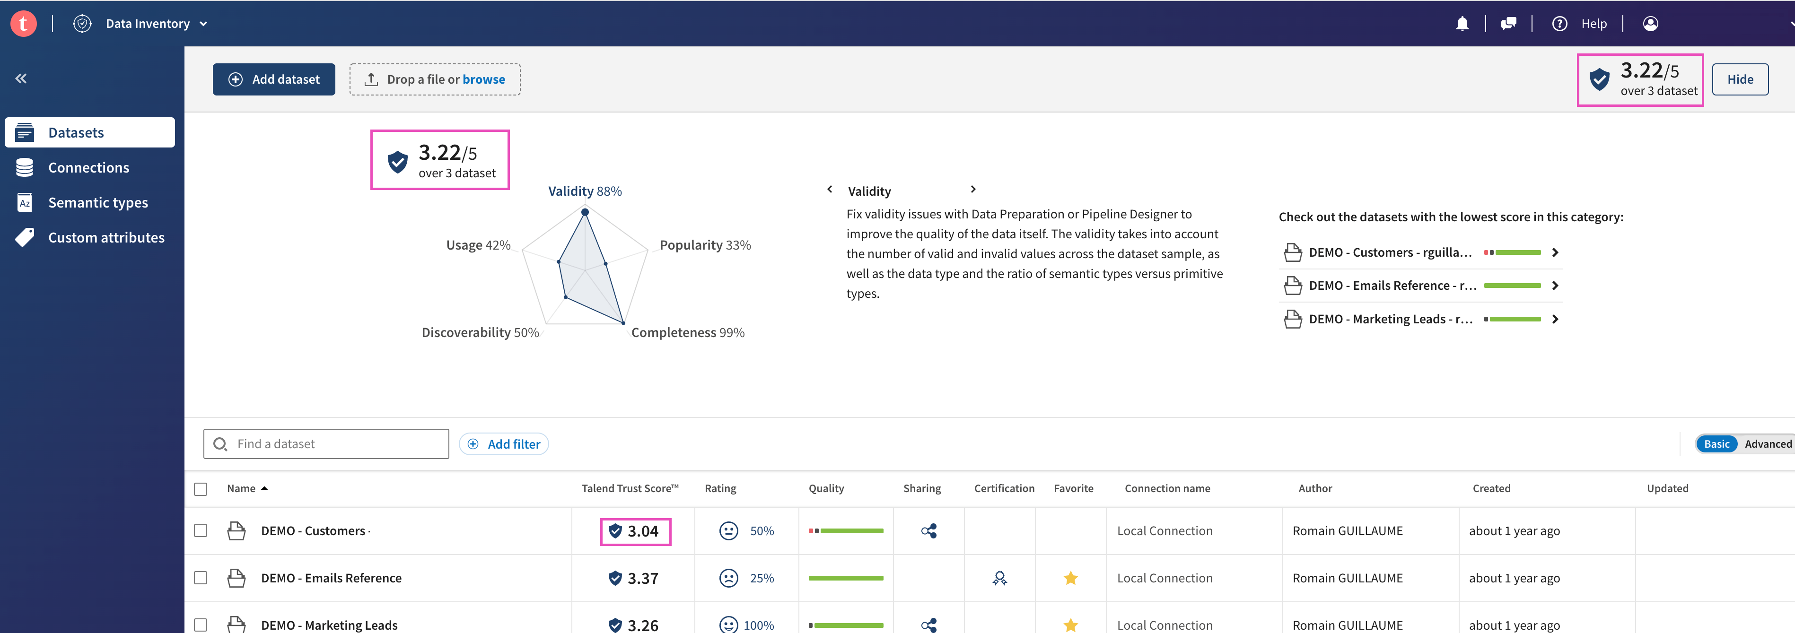The width and height of the screenshot is (1795, 633).
Task: Click the user profile icon
Action: pyautogui.click(x=1650, y=24)
